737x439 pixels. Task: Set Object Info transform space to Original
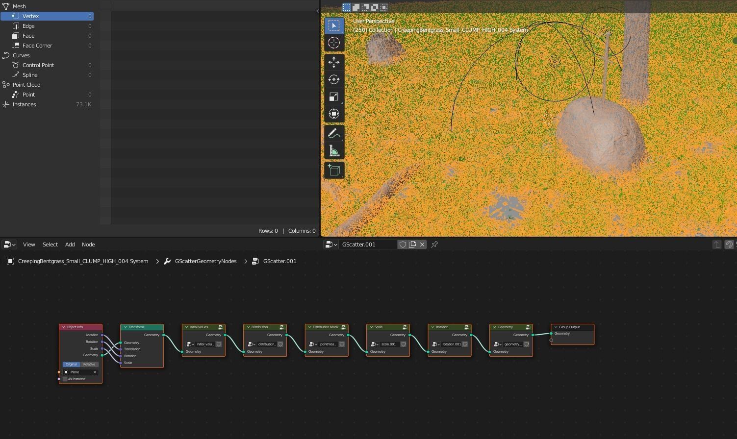71,364
